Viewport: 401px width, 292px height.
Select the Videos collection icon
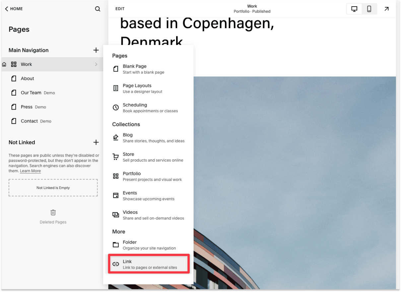[x=115, y=215]
